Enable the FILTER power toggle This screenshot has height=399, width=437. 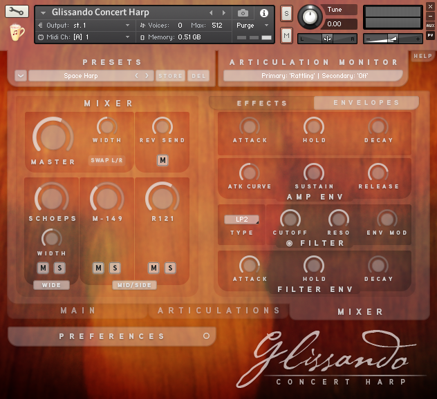click(289, 243)
